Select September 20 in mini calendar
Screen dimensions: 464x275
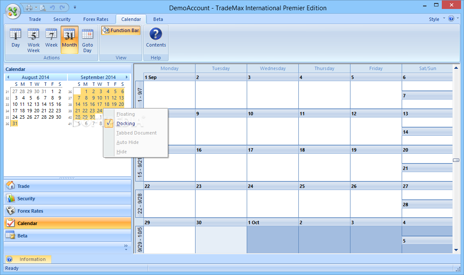[121, 104]
